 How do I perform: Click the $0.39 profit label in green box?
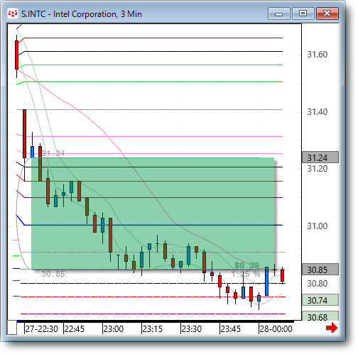[x=247, y=265]
